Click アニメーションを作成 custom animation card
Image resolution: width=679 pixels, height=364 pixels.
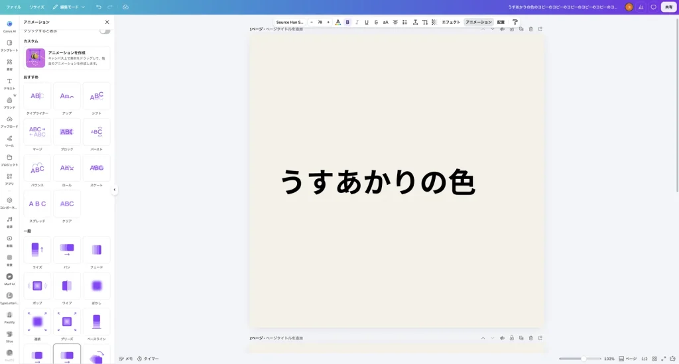coord(67,58)
